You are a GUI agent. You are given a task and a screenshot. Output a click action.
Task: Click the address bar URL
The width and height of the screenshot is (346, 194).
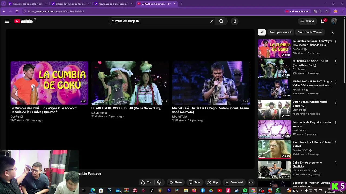tap(56, 11)
